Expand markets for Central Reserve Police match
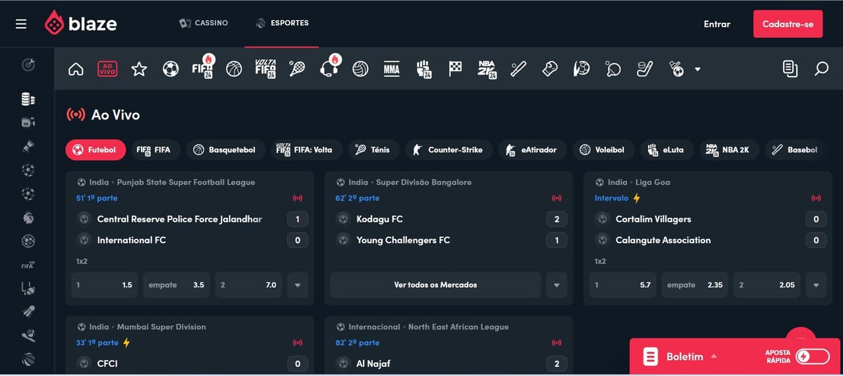 (x=298, y=285)
